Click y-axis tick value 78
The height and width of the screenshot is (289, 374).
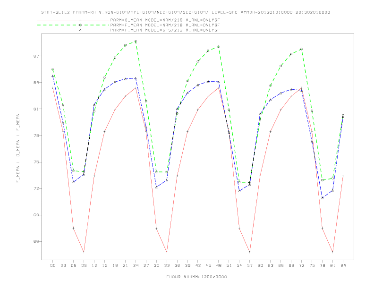point(36,136)
